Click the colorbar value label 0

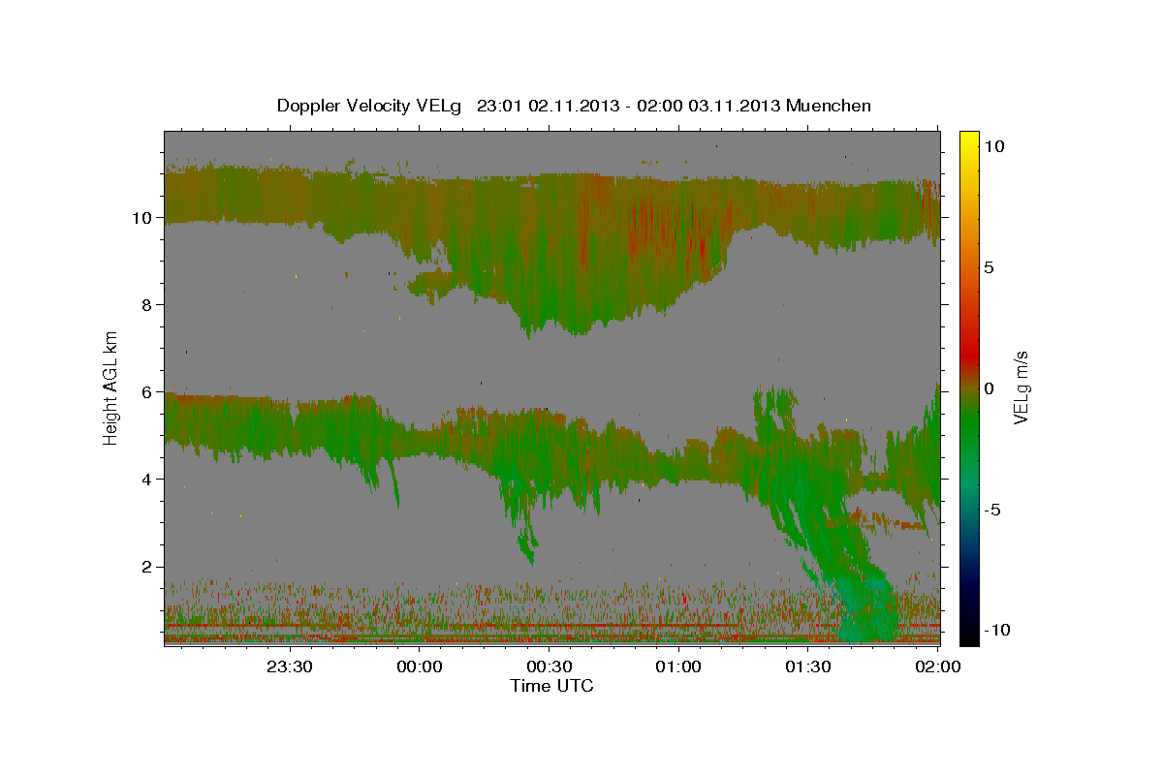coord(990,387)
